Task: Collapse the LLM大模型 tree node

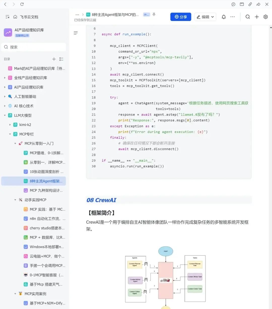Action: 5,115
